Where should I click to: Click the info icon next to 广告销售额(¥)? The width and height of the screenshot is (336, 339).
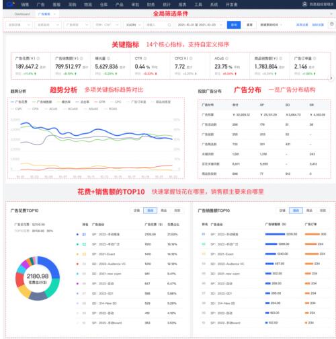click(81, 59)
